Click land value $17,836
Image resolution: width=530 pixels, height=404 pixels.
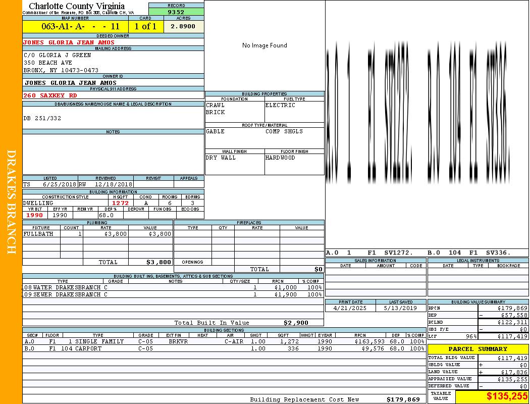pyautogui.click(x=514, y=372)
